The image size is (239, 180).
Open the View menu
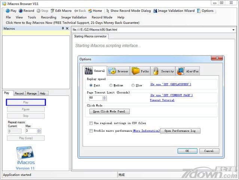coord(19,17)
